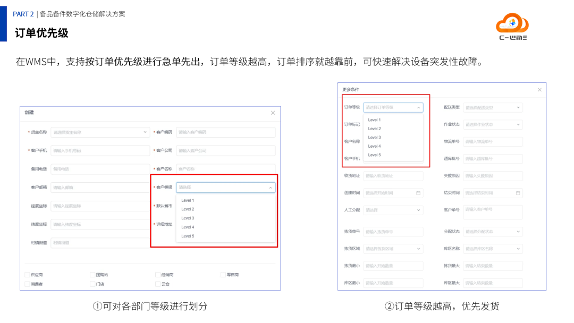Open the 货主名称 dropdown

click(x=100, y=132)
